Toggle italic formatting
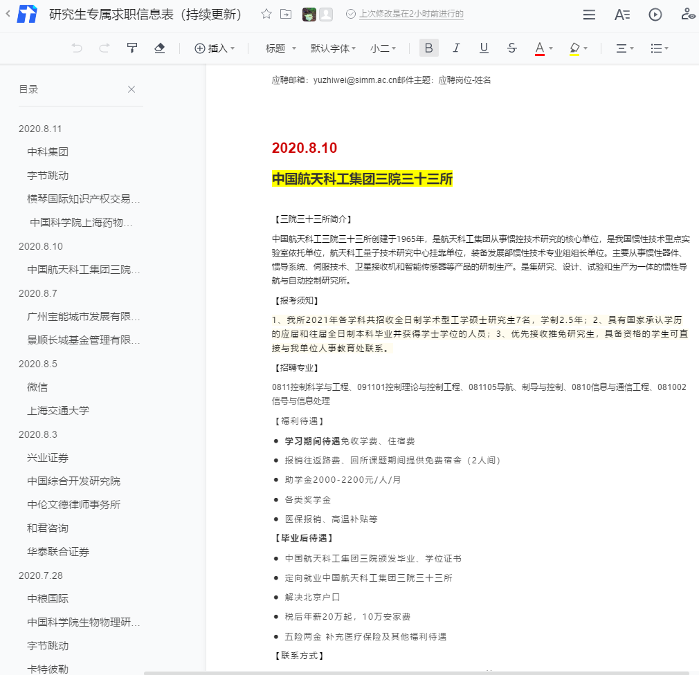 tap(456, 48)
